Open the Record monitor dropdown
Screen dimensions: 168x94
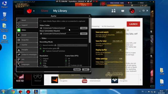point(72,45)
